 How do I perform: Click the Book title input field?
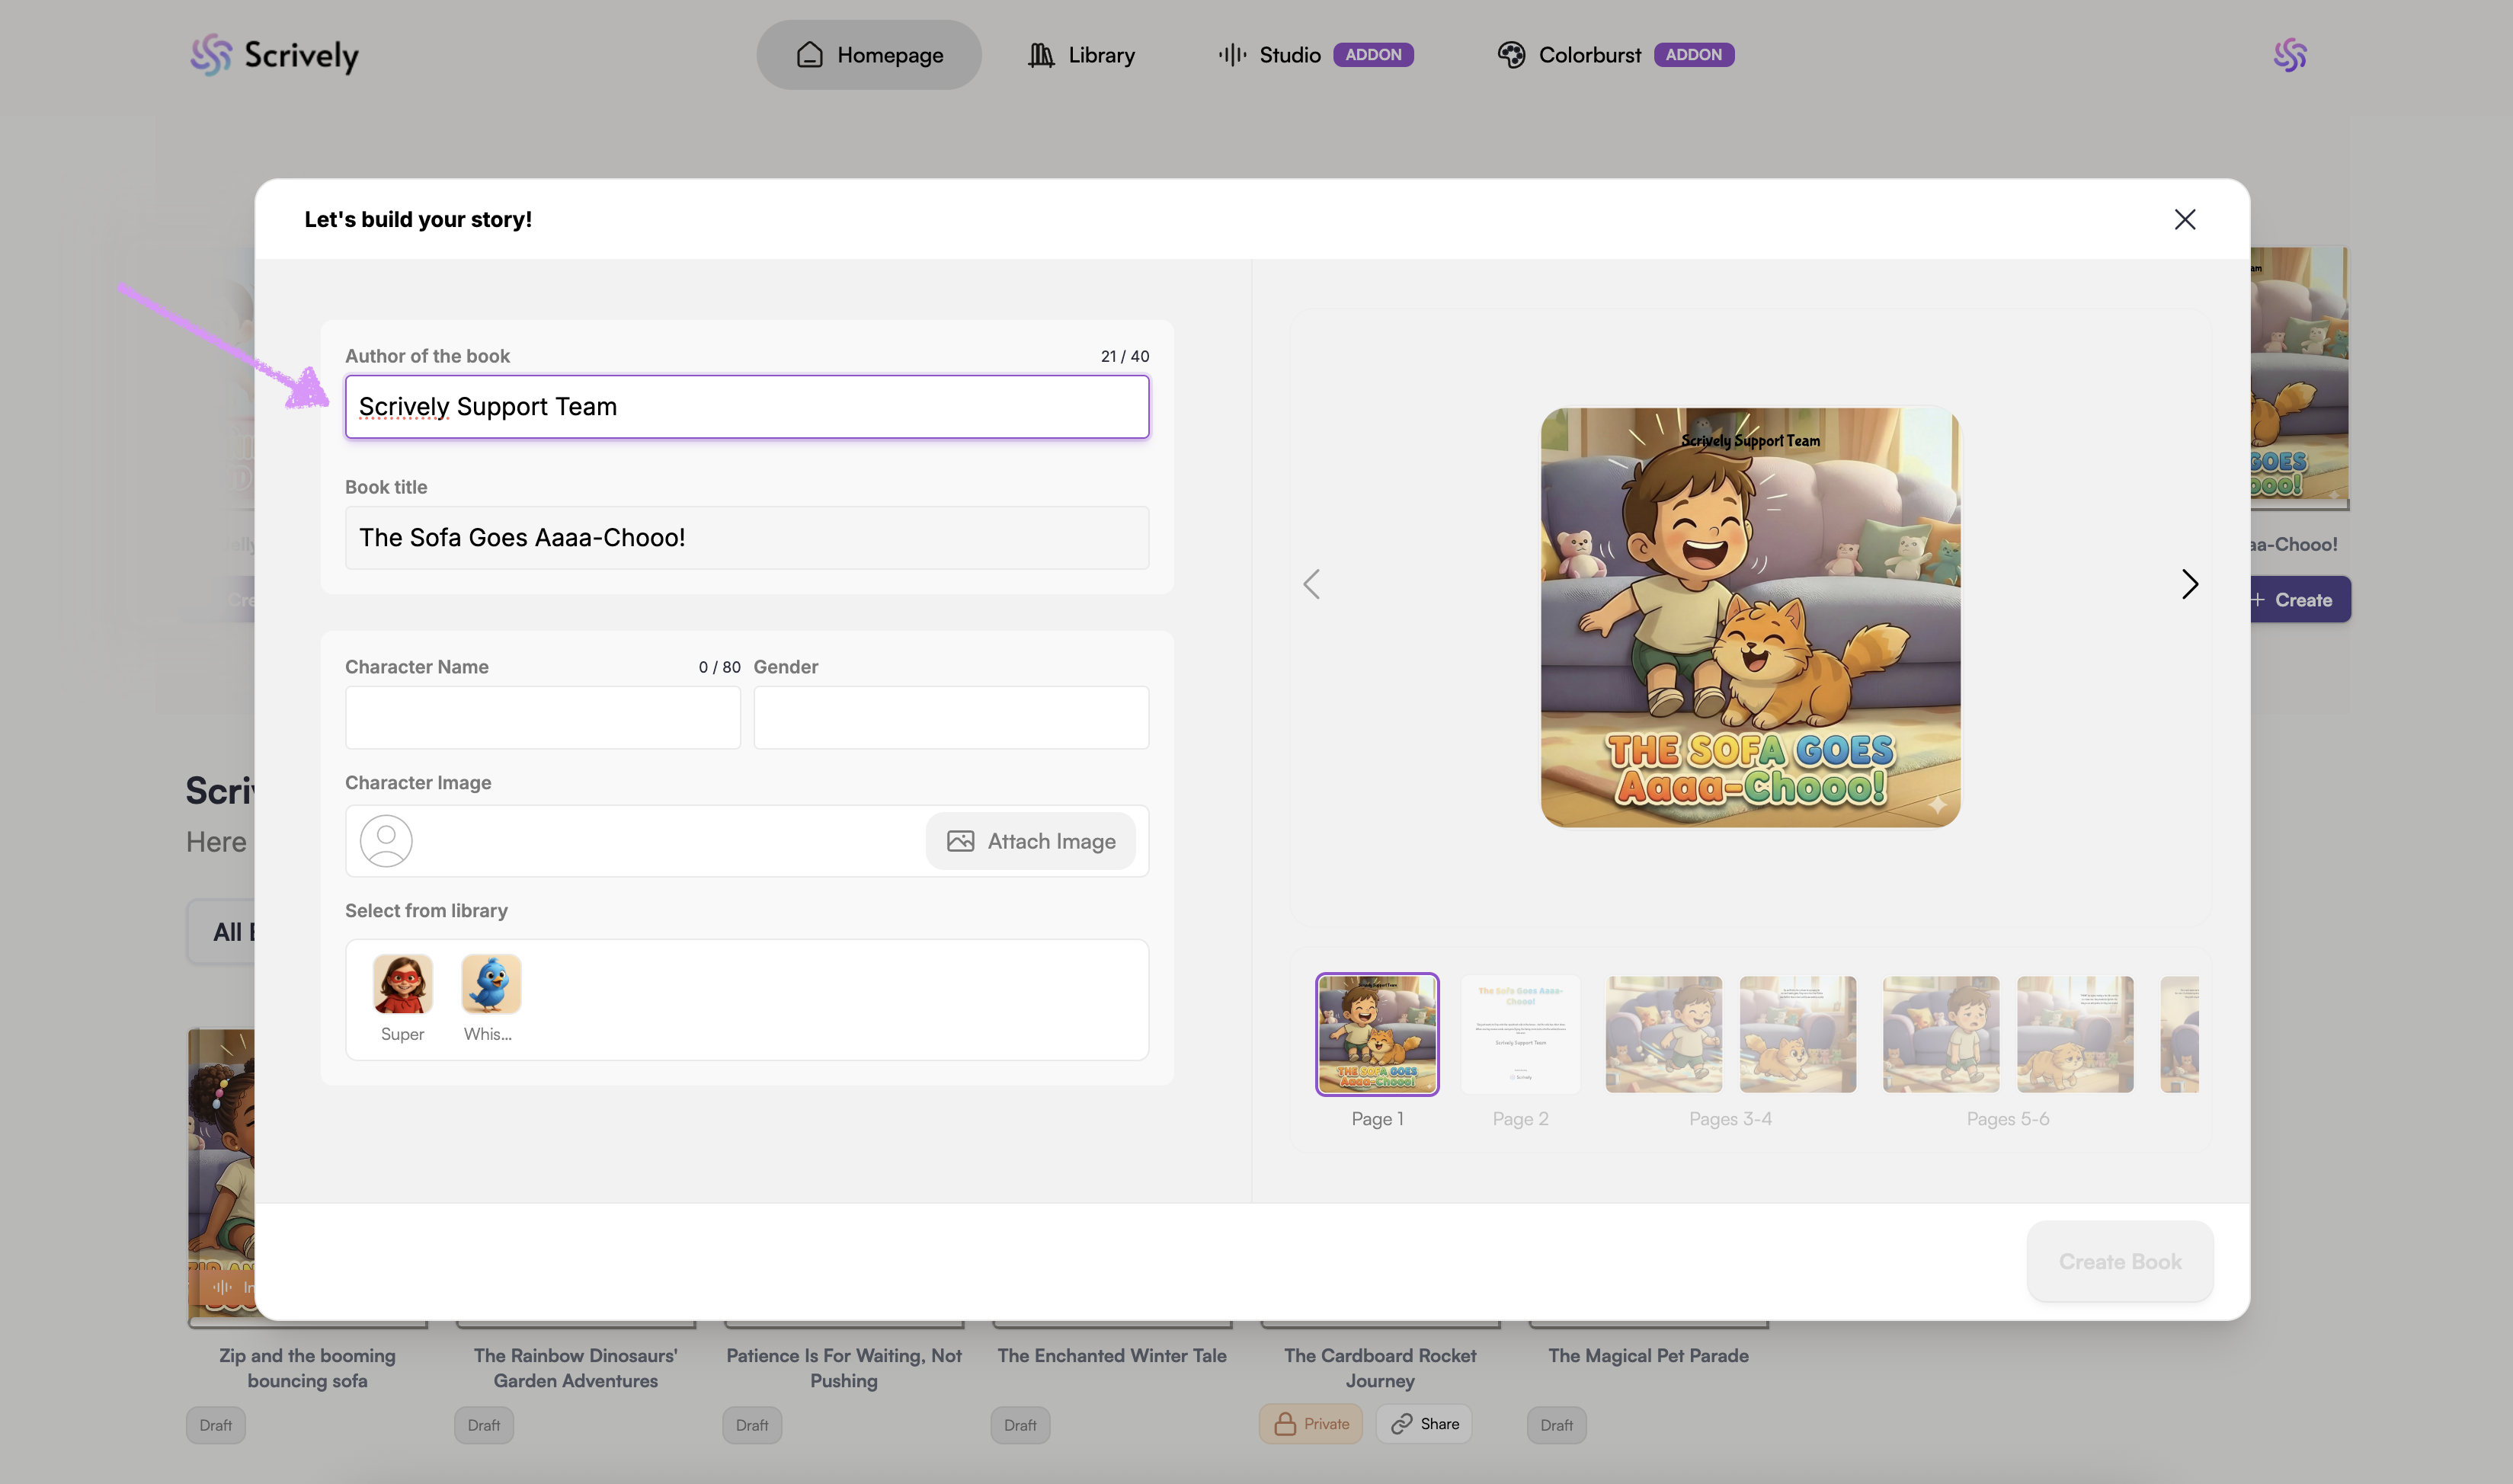pos(746,538)
